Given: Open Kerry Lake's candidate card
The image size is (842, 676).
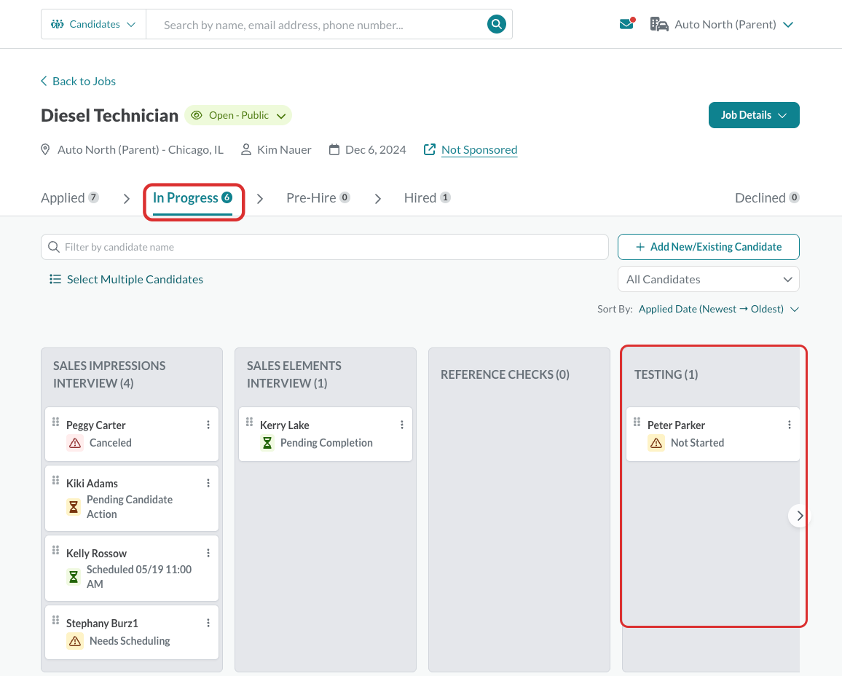Looking at the screenshot, I should click(326, 434).
